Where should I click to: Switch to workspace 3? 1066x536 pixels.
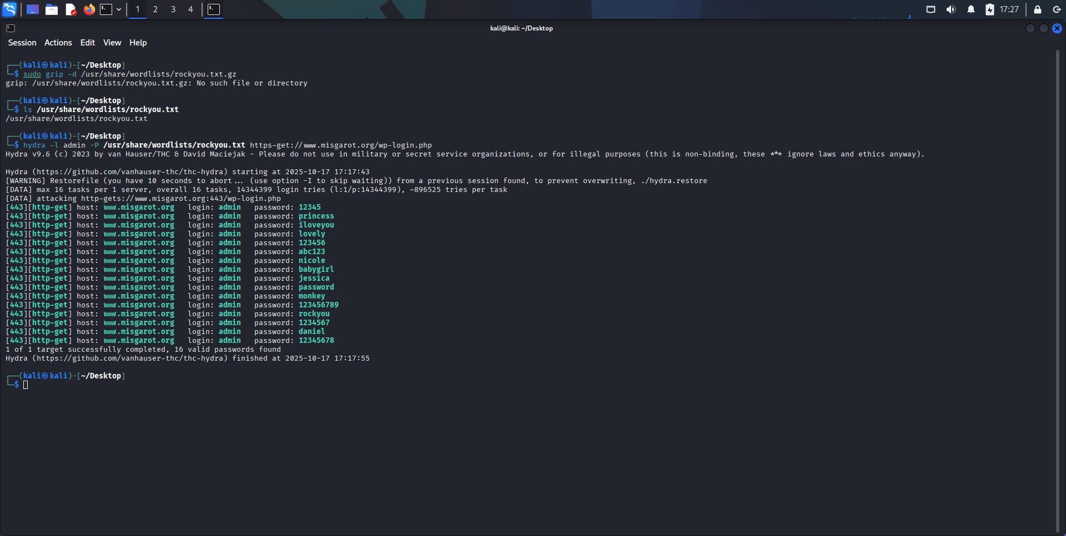(x=173, y=9)
